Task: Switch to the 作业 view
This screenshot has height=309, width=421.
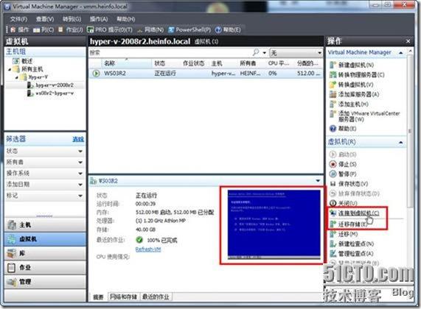Action: [45, 268]
